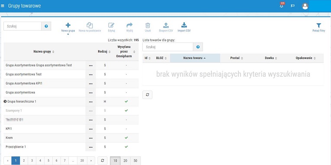Expand Grupa hierarchiczna 1 tree arrow
Viewport: 331px width, 165px height.
(5, 102)
